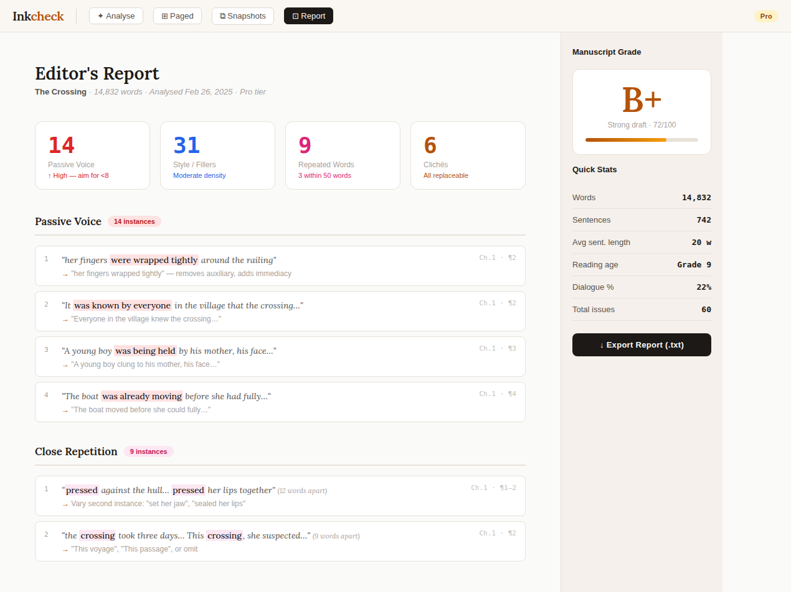Expand the Clichés card showing 6
This screenshot has height=592, width=791.
click(468, 155)
